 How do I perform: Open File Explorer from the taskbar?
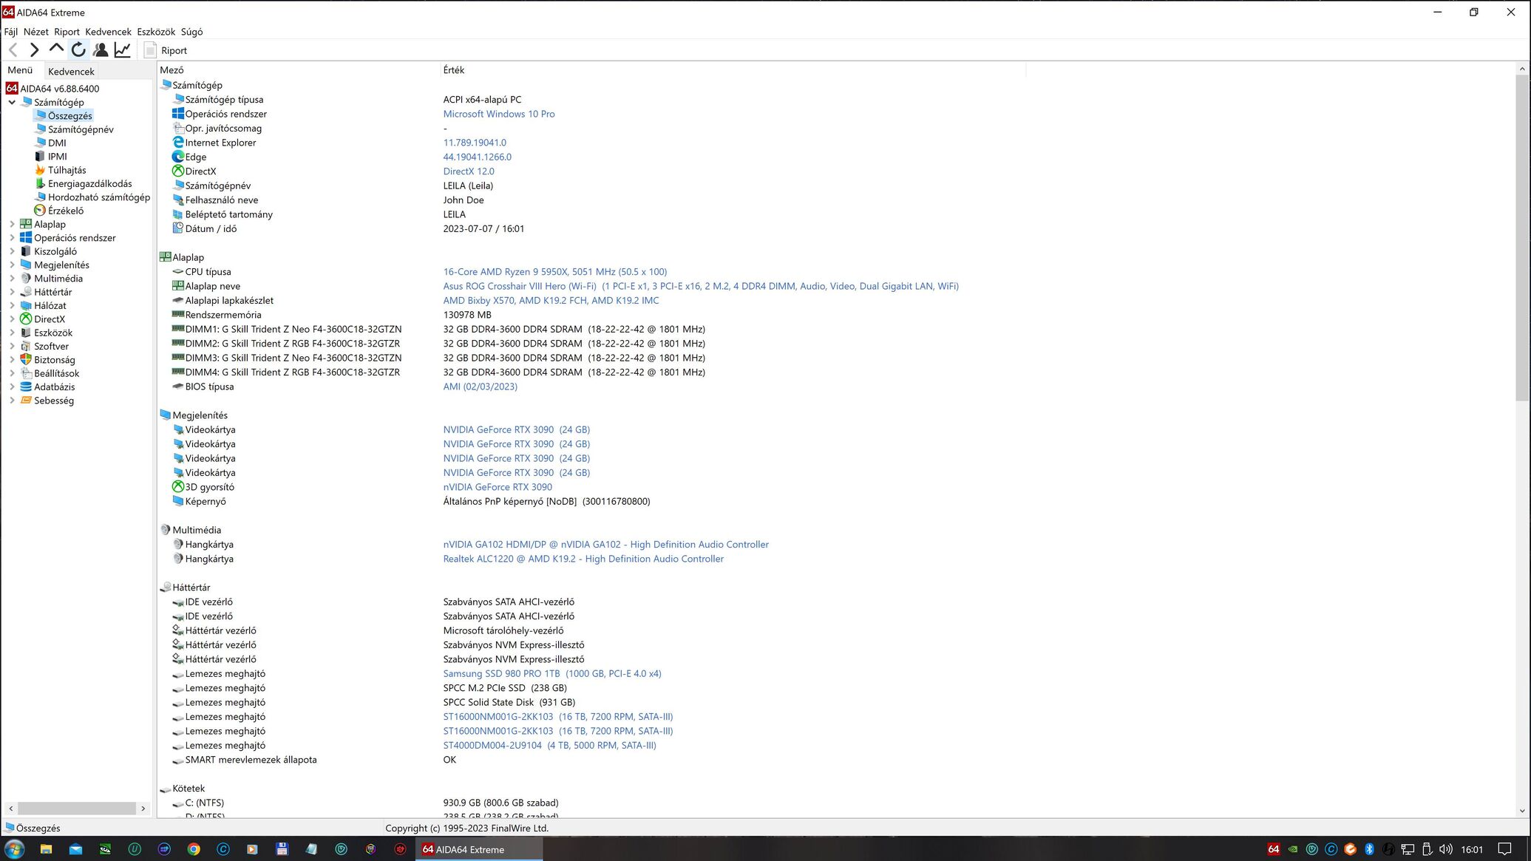46,849
